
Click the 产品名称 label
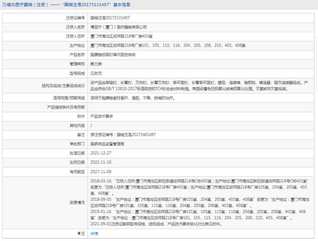pyautogui.click(x=77, y=55)
